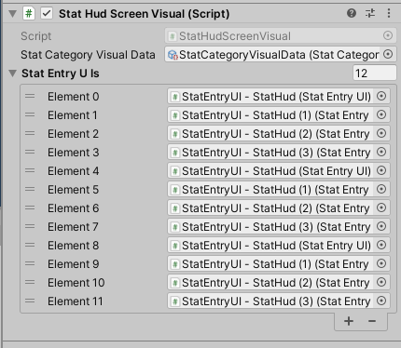401x348 pixels.
Task: Select the Element 10 StatHud (2) reference field
Action: (x=279, y=282)
